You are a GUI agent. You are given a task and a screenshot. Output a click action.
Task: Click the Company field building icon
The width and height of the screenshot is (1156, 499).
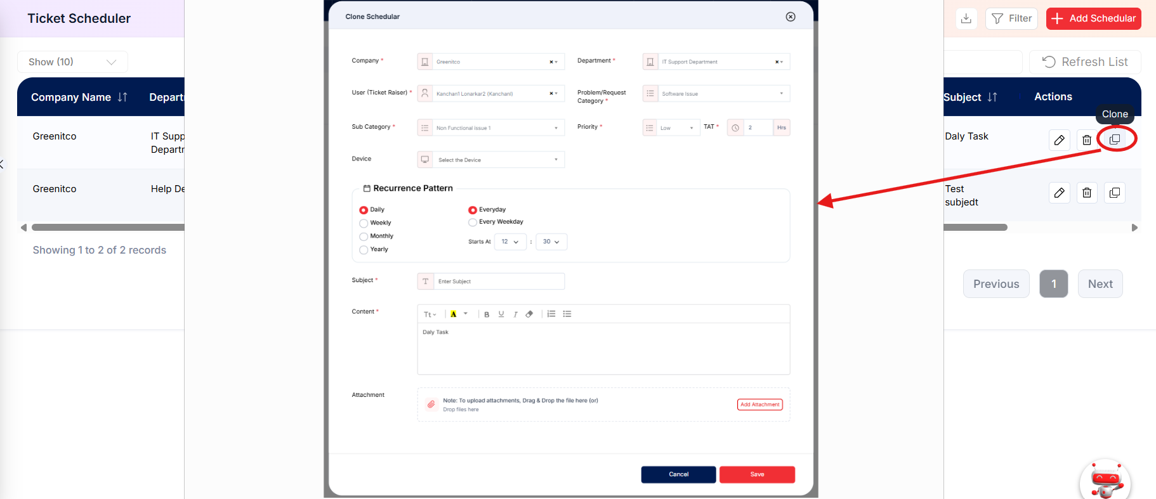coord(425,62)
